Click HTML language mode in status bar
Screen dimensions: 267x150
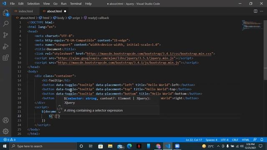pyautogui.click(x=245, y=140)
